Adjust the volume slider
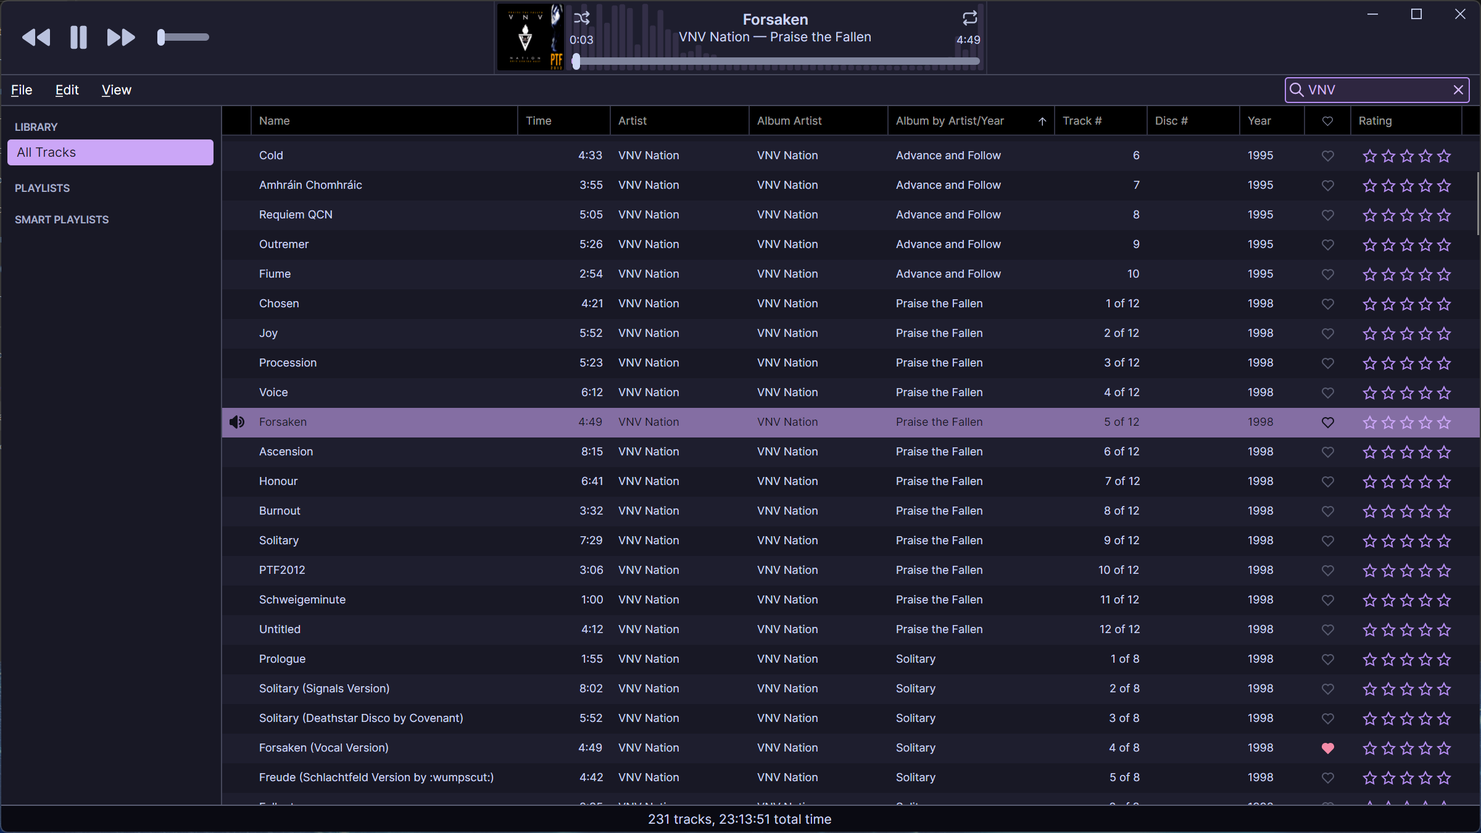Viewport: 1481px width, 833px height. point(183,38)
